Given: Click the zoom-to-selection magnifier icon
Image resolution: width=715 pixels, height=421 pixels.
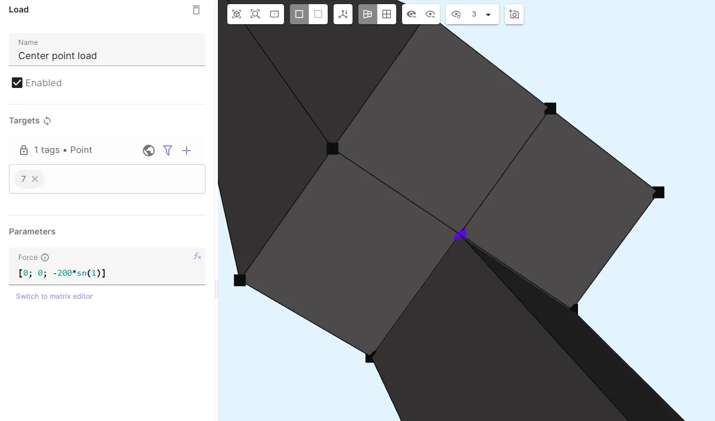Looking at the screenshot, I should tap(256, 14).
